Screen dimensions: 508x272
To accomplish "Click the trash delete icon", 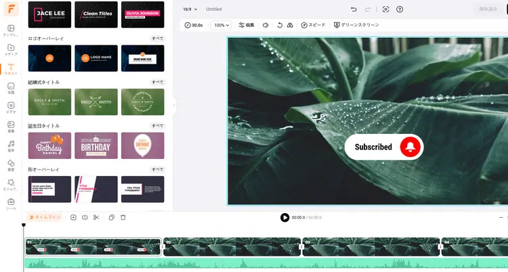I will tap(123, 218).
